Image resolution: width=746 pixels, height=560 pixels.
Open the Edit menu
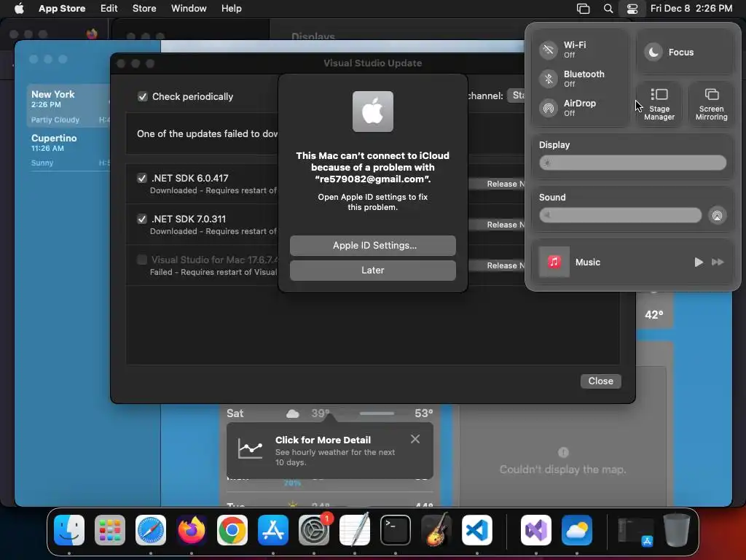[x=109, y=9]
